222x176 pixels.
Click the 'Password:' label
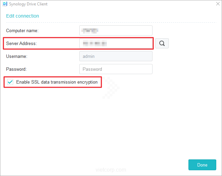(x=16, y=69)
